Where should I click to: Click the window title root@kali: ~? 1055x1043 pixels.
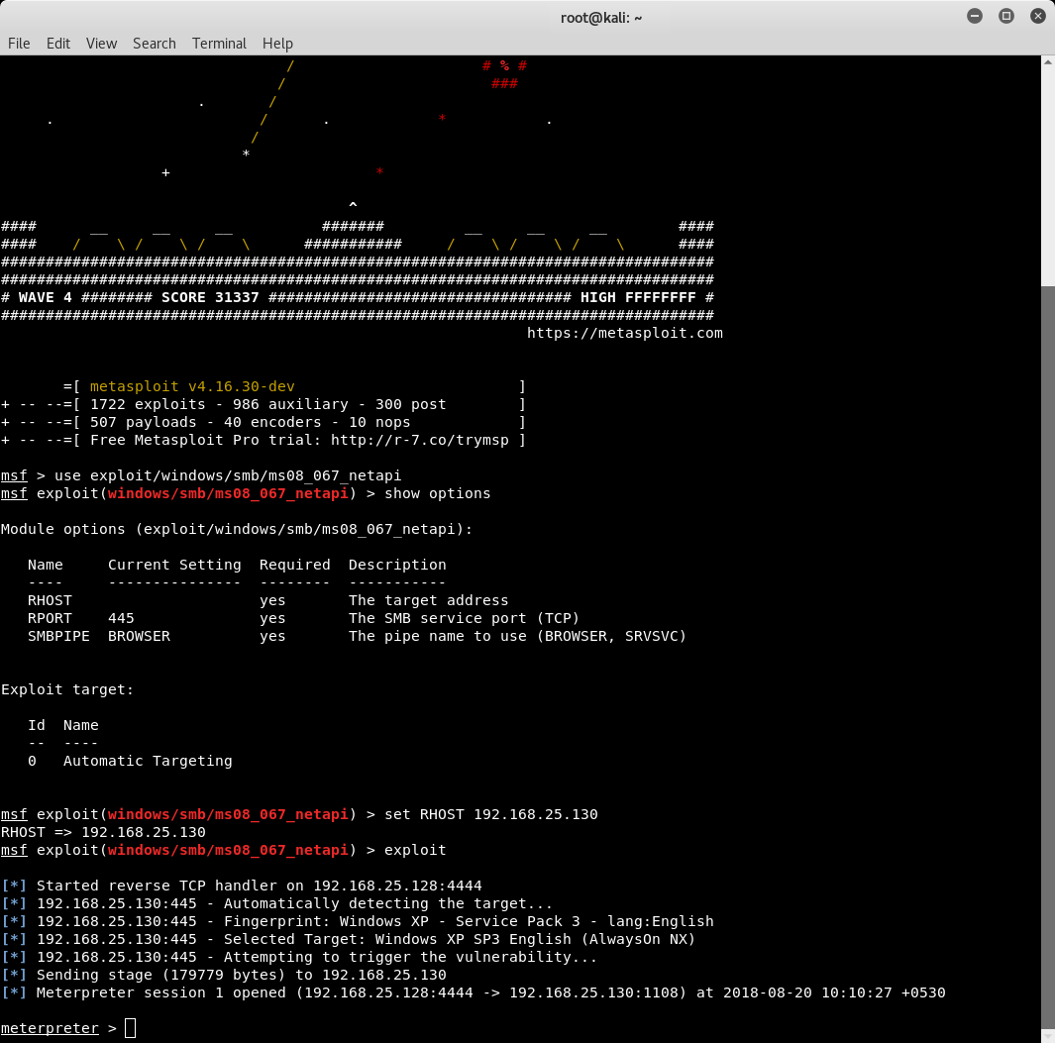pyautogui.click(x=601, y=18)
